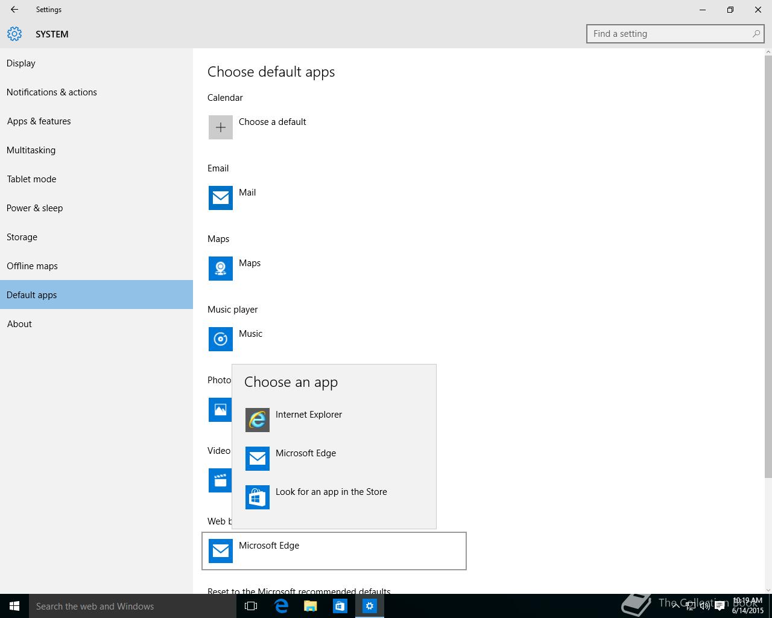This screenshot has height=618, width=772.
Task: Click the Mail label under Email
Action: pyautogui.click(x=247, y=193)
